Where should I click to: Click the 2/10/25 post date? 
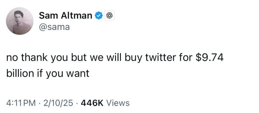59,103
